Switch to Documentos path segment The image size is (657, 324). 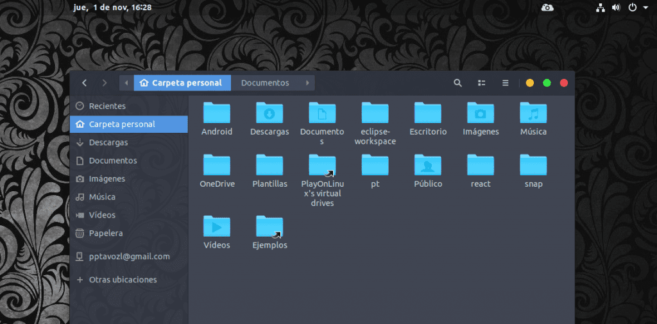pyautogui.click(x=265, y=83)
